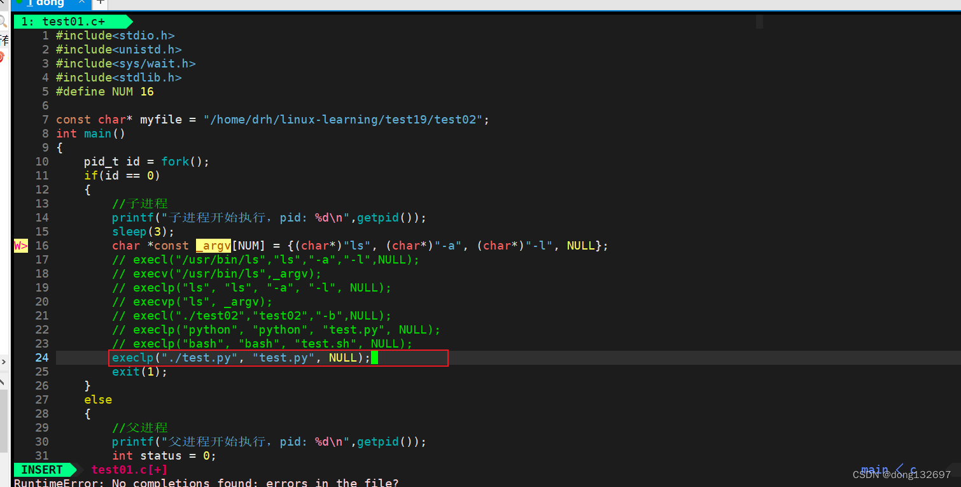Click the commented execlp("ls", "ls") line 19
The height and width of the screenshot is (487, 961).
252,288
